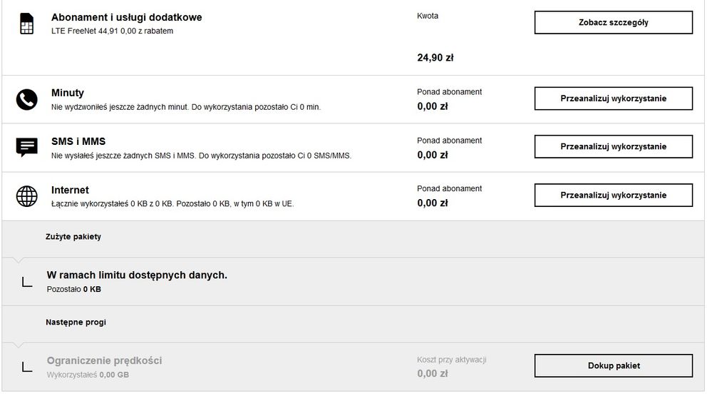Expand the Następne progi section
712x401 pixels.
(76, 323)
